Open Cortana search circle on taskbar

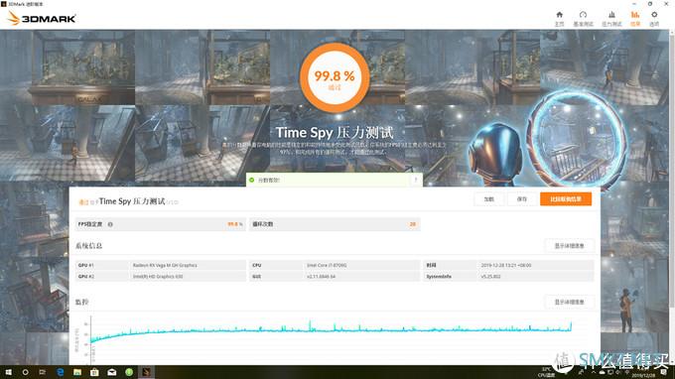(x=25, y=372)
